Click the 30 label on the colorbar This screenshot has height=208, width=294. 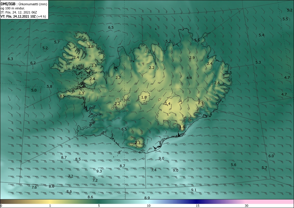pyautogui.click(x=247, y=206)
